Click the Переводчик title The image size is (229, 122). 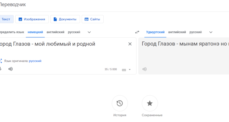[13, 5]
